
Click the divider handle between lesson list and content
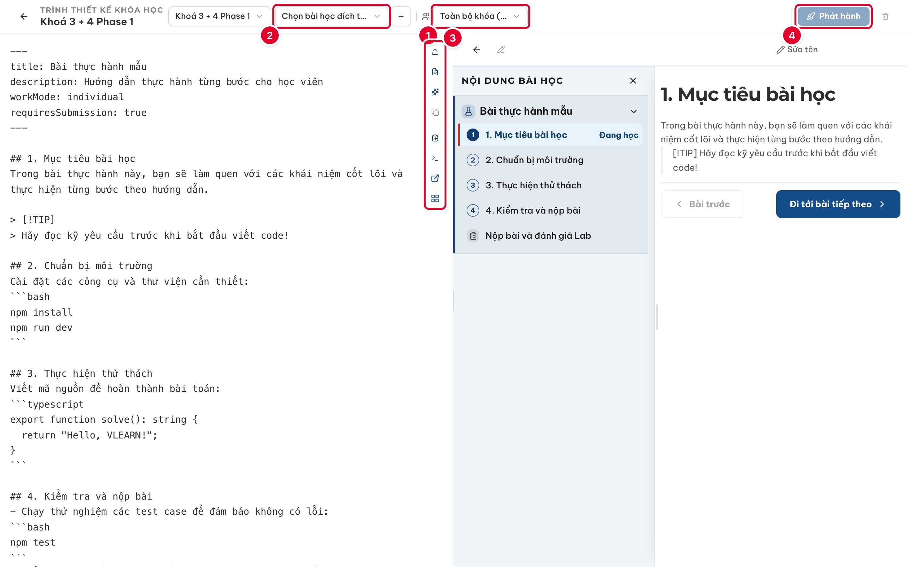tap(657, 317)
